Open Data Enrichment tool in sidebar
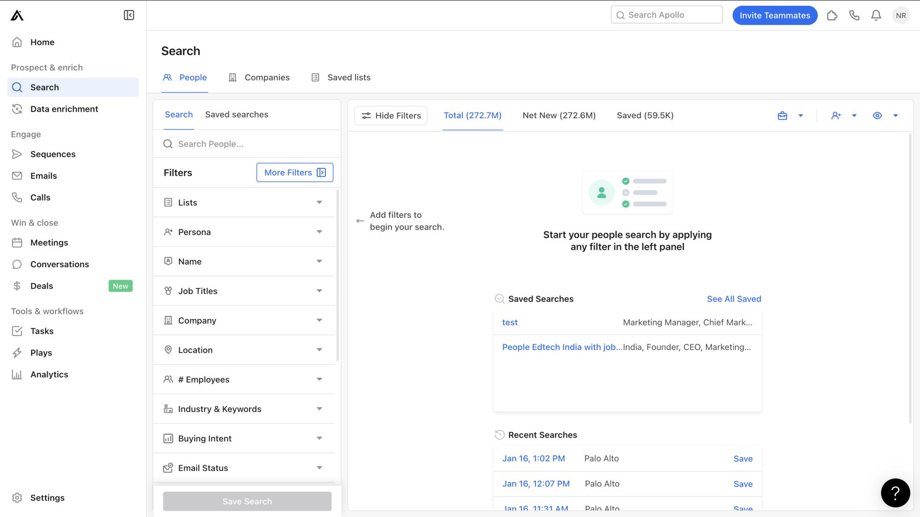920x517 pixels. coord(64,109)
